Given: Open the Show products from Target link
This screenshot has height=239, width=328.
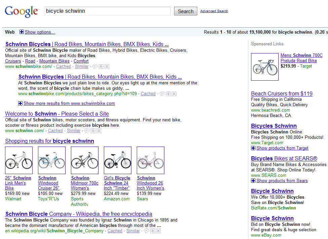Looking at the screenshot, I should [x=282, y=148].
